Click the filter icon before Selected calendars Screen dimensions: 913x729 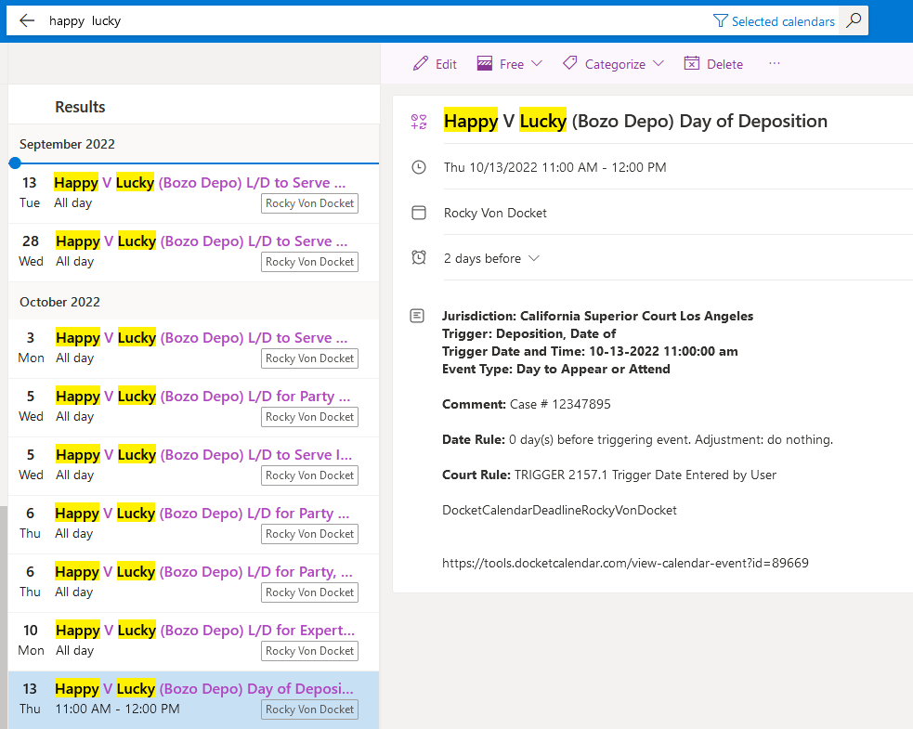(x=719, y=20)
